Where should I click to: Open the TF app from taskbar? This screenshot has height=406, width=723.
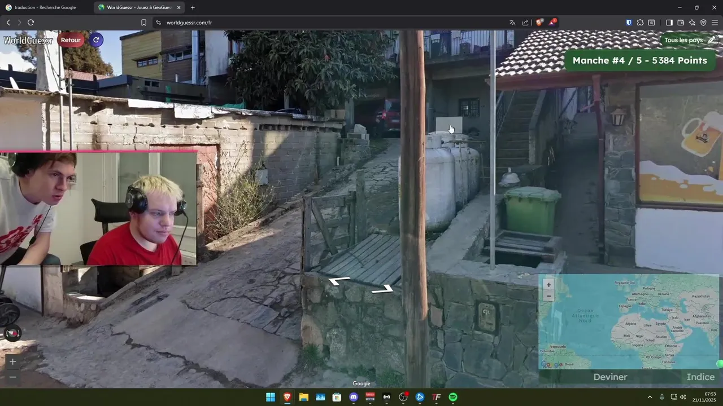pos(437,397)
